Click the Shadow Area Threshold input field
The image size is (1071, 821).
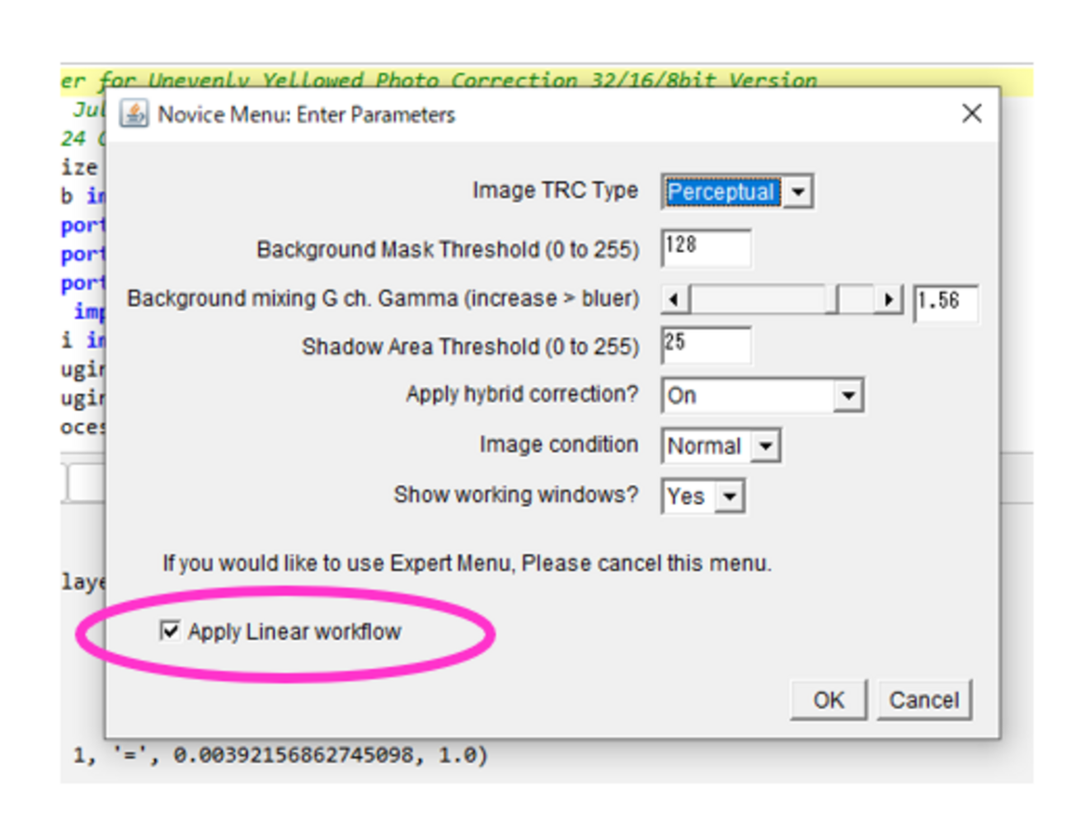tap(706, 345)
